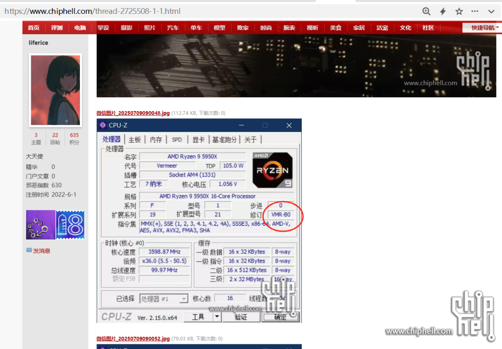The image size is (502, 349).
Task: Click the zoom magnifier icon in address bar
Action: pos(426,11)
